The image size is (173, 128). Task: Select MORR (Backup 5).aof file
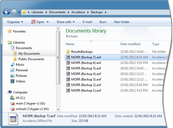click(86, 68)
